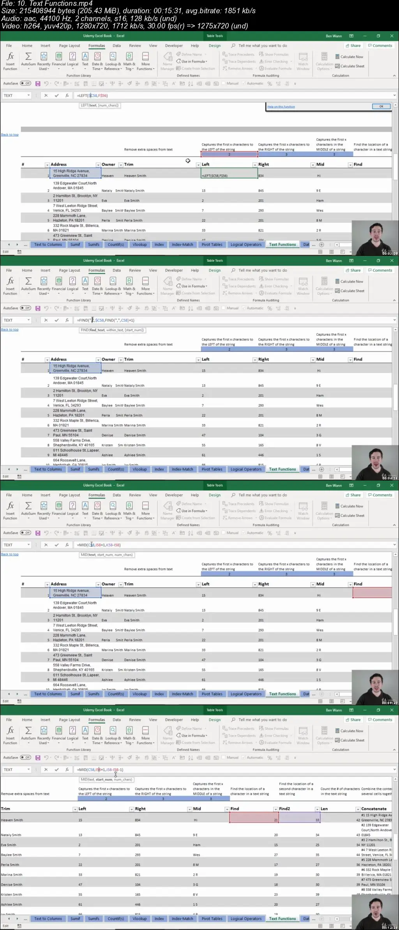Open Owner column filter in 00:03:08 frame

[x=121, y=165]
